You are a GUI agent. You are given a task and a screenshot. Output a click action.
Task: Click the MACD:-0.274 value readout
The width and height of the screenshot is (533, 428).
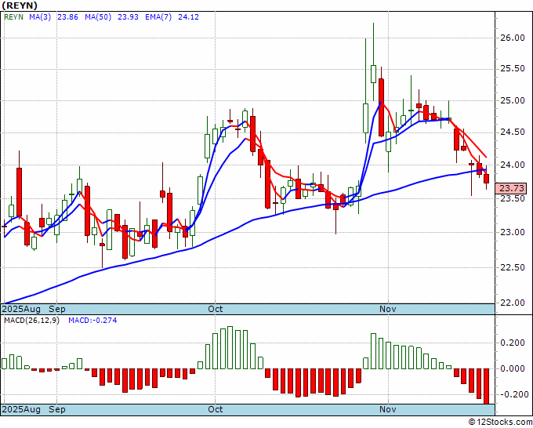92,321
